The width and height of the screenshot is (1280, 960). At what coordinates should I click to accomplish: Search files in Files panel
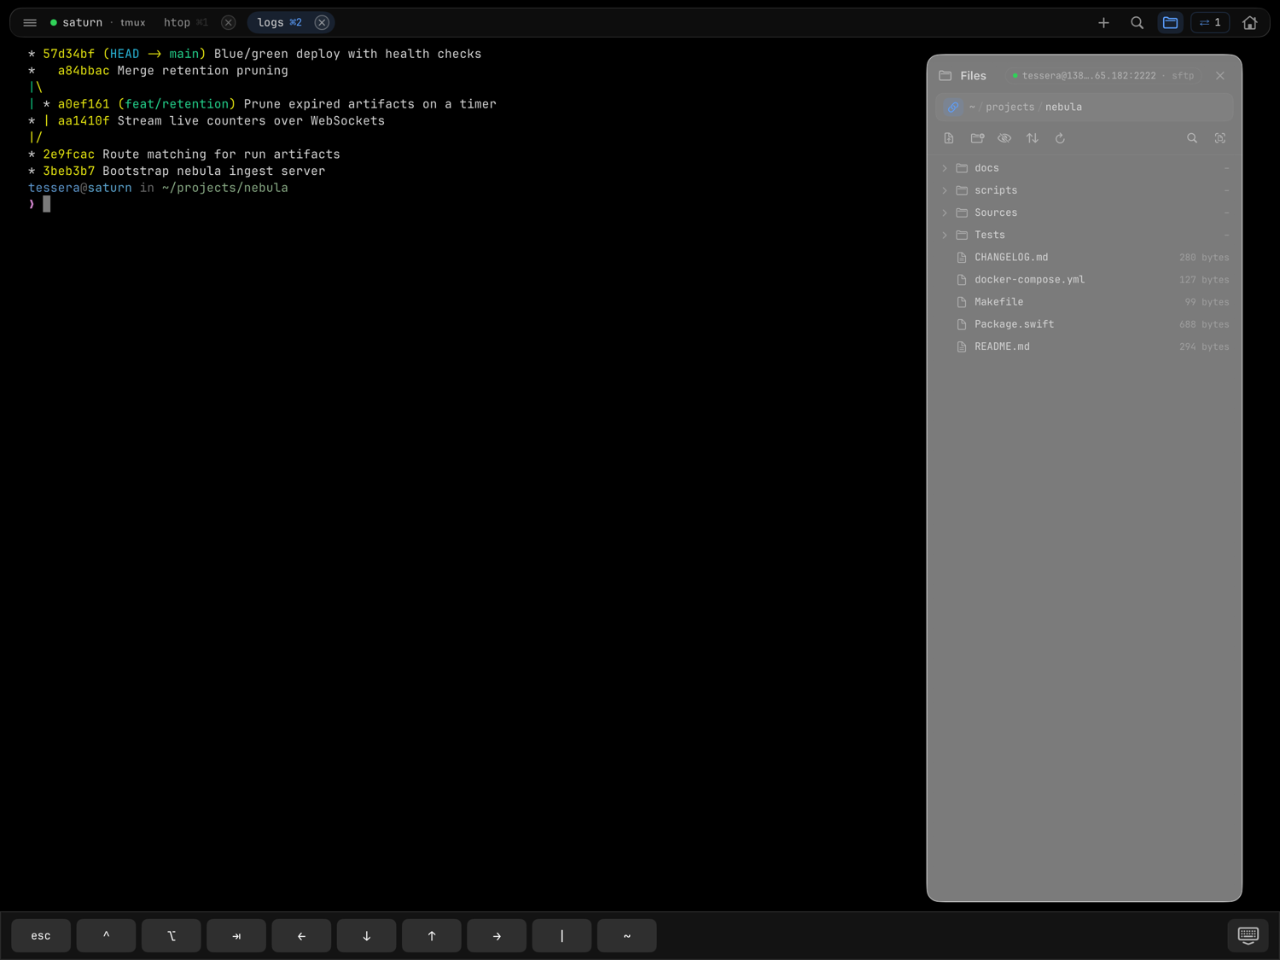coord(1192,138)
